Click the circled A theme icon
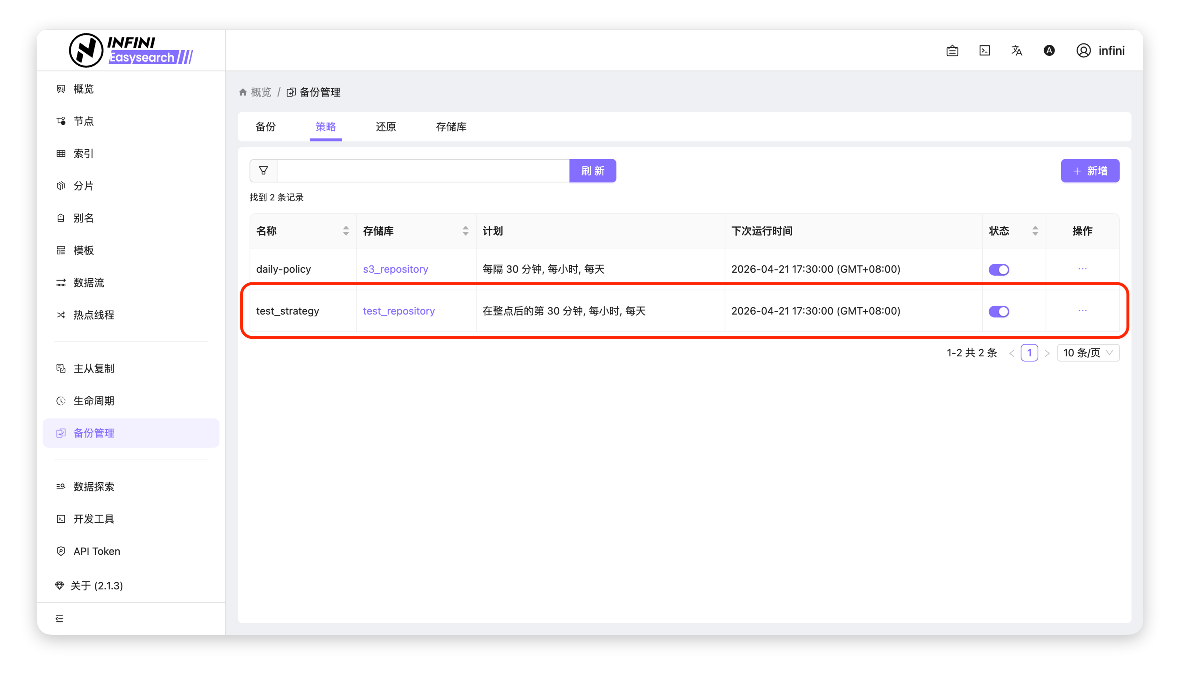This screenshot has height=679, width=1180. click(x=1049, y=50)
